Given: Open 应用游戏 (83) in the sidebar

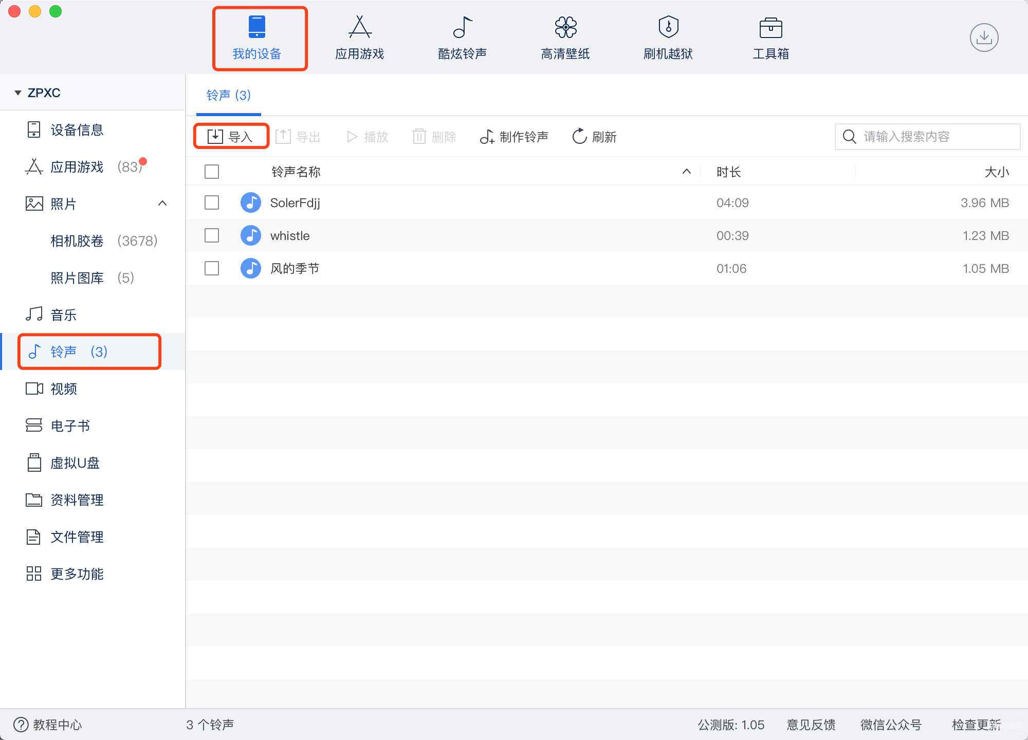Looking at the screenshot, I should click(93, 166).
